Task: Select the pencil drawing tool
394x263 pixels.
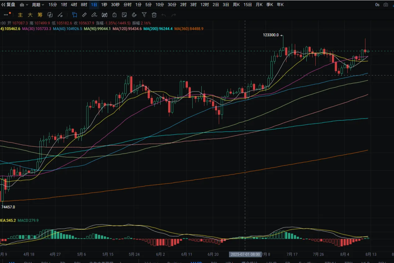Action: click(94, 15)
